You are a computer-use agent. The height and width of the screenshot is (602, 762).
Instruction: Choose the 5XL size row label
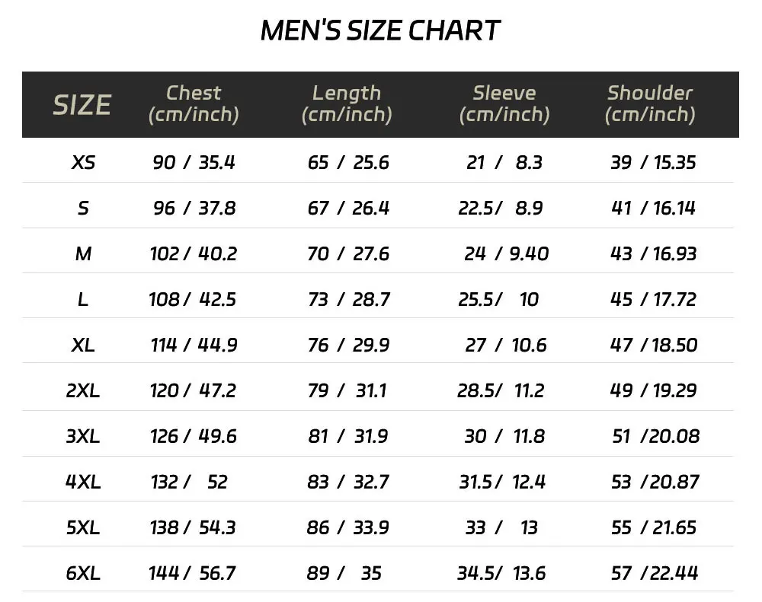pyautogui.click(x=83, y=527)
